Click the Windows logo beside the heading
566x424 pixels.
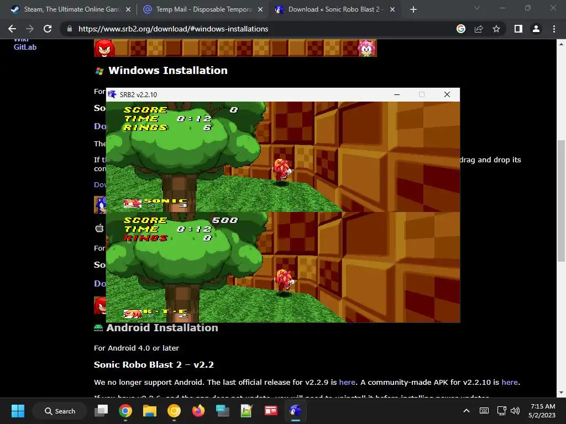[x=99, y=71]
